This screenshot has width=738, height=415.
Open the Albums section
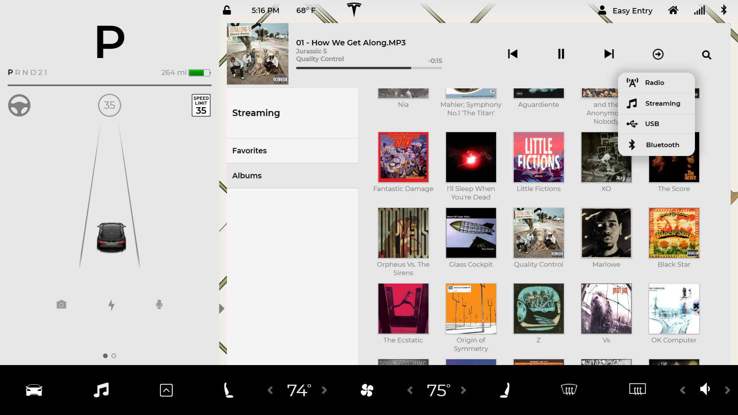coord(292,176)
